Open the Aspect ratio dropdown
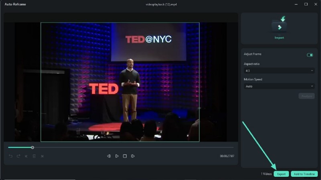 click(279, 71)
